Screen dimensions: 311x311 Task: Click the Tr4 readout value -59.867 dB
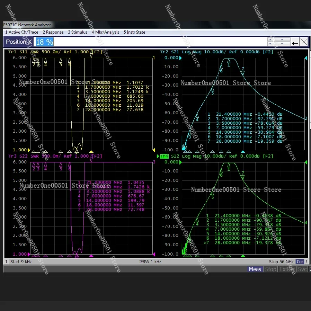click(x=267, y=229)
